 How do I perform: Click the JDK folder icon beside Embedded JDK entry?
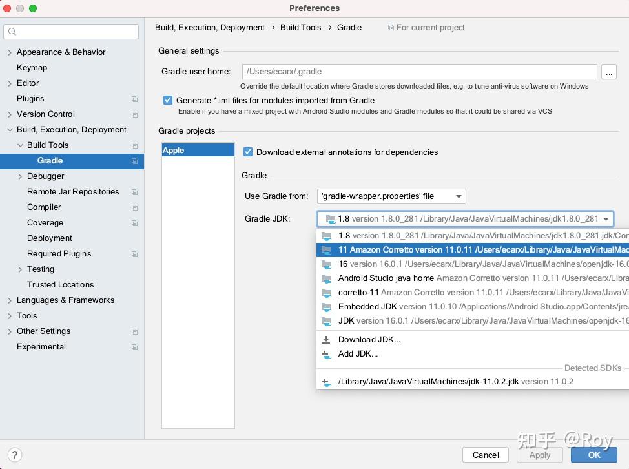click(327, 307)
